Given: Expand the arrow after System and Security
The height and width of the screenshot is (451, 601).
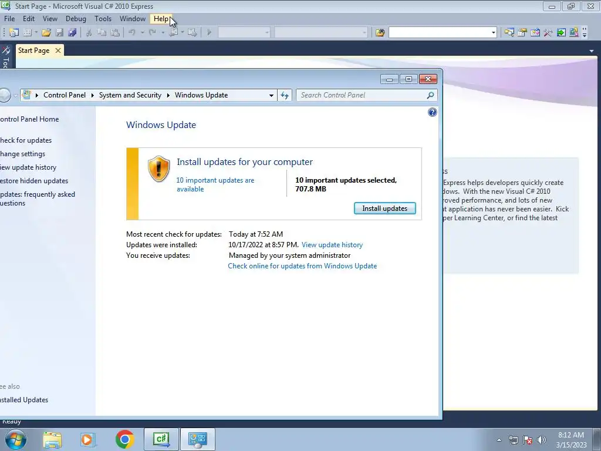Looking at the screenshot, I should coord(168,95).
